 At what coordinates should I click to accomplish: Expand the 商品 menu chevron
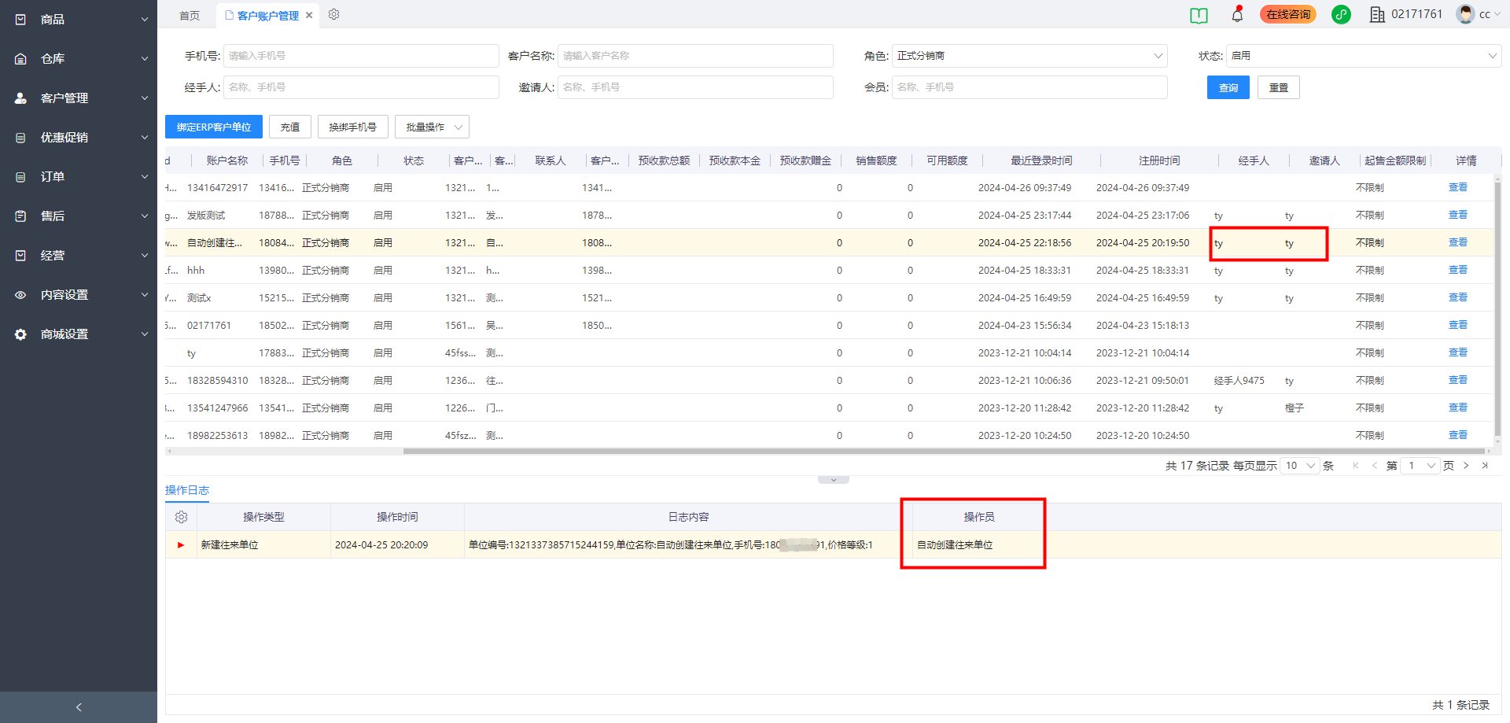145,19
